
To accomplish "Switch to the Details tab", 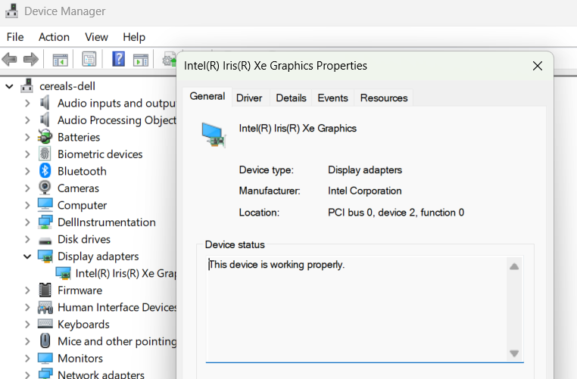I will tap(291, 98).
